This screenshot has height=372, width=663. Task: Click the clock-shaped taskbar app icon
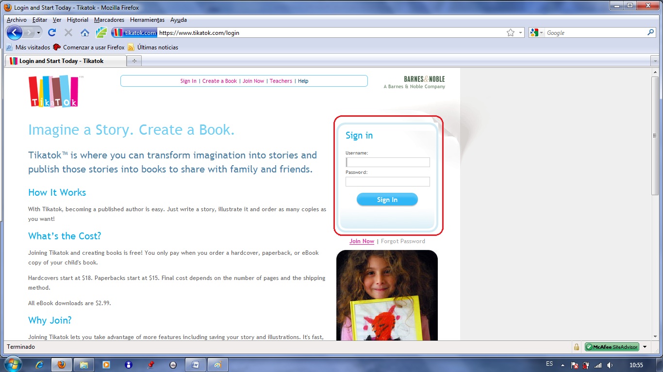[x=173, y=364]
